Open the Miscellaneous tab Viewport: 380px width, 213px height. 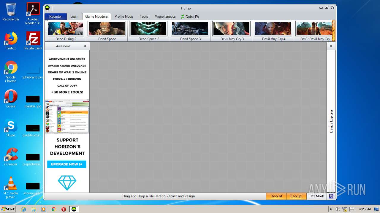pyautogui.click(x=165, y=17)
